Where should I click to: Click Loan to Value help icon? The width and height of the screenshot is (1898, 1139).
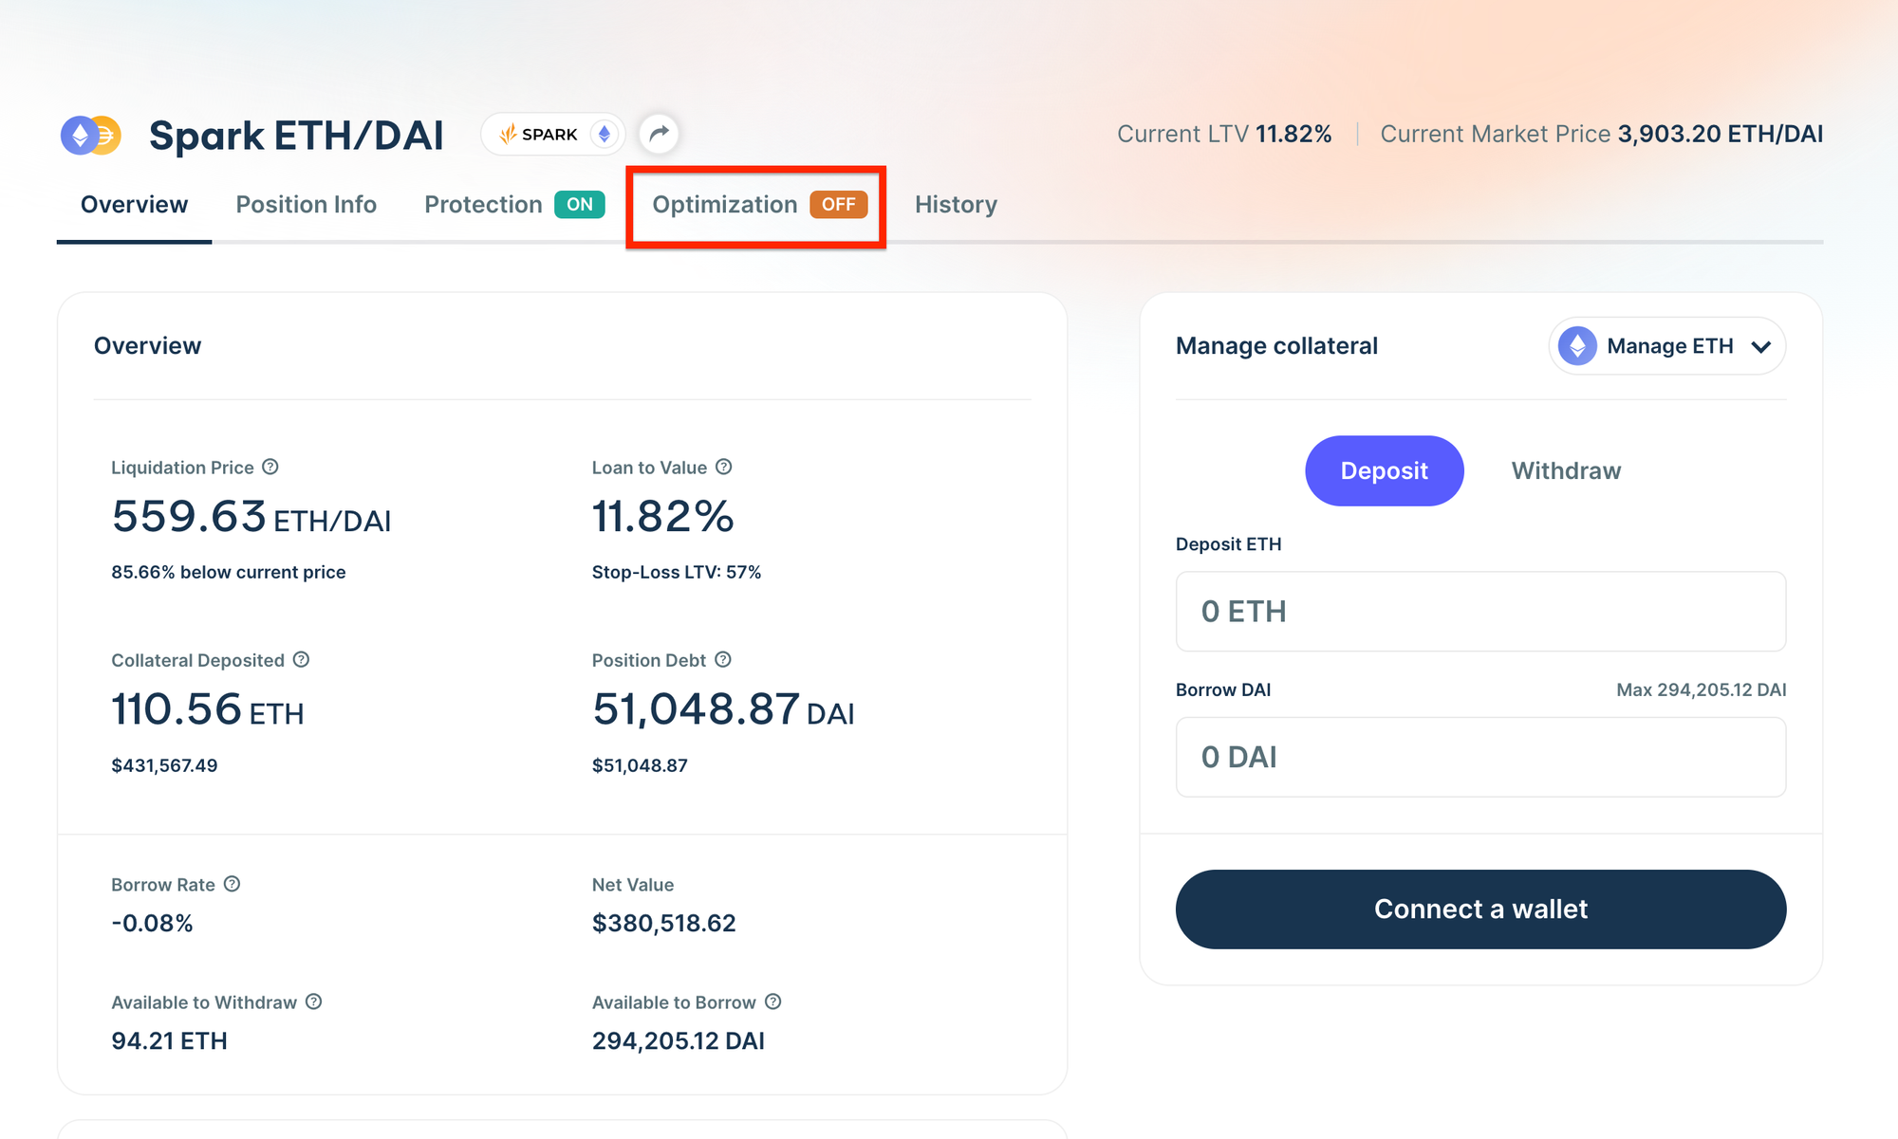(724, 467)
